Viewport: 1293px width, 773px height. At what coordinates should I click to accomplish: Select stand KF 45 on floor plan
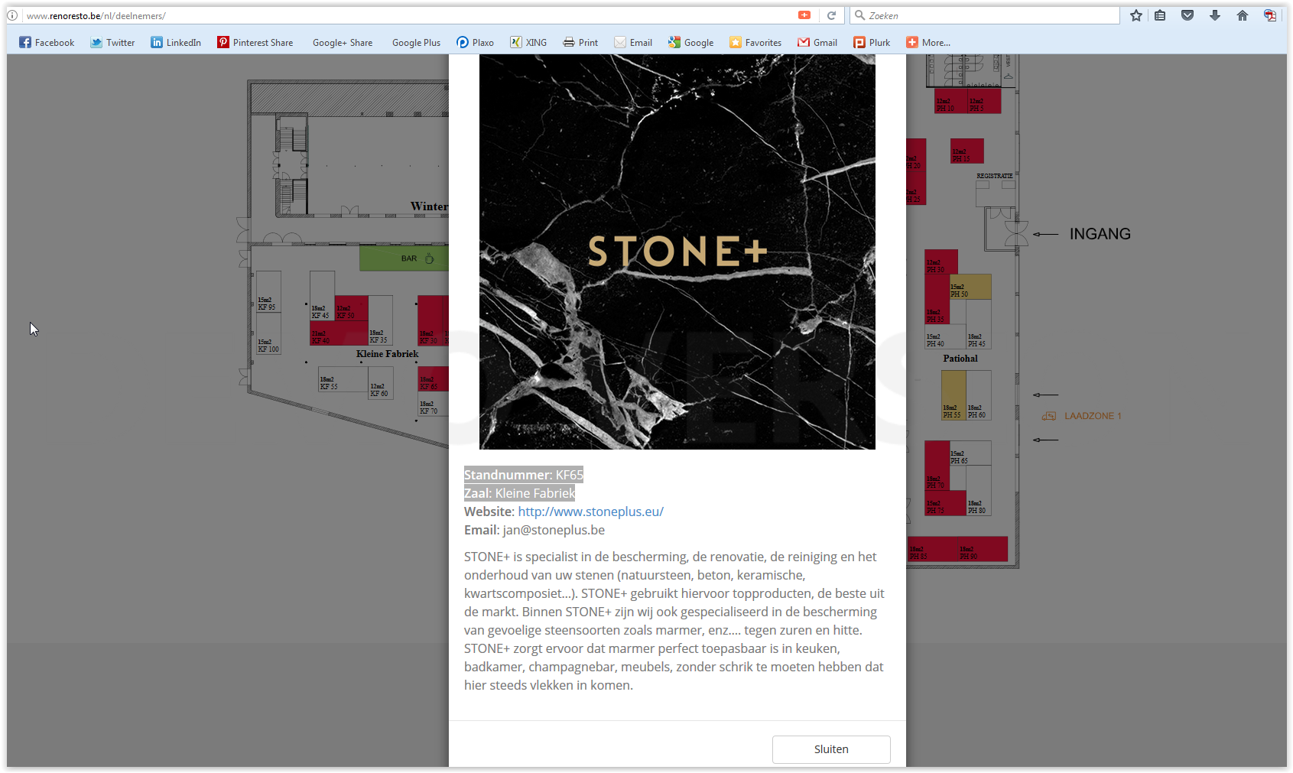[322, 296]
